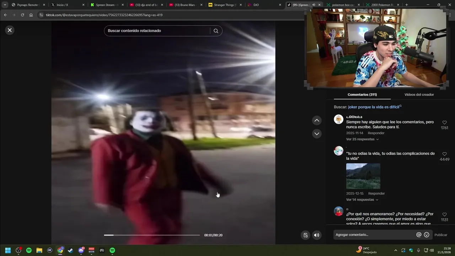
Task: Switch to the 'djo end of be' YouTube tab
Action: click(x=146, y=5)
